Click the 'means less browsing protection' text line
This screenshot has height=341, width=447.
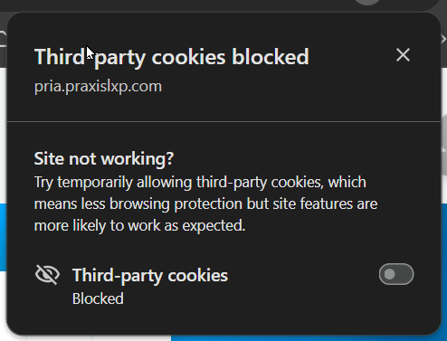click(x=138, y=204)
